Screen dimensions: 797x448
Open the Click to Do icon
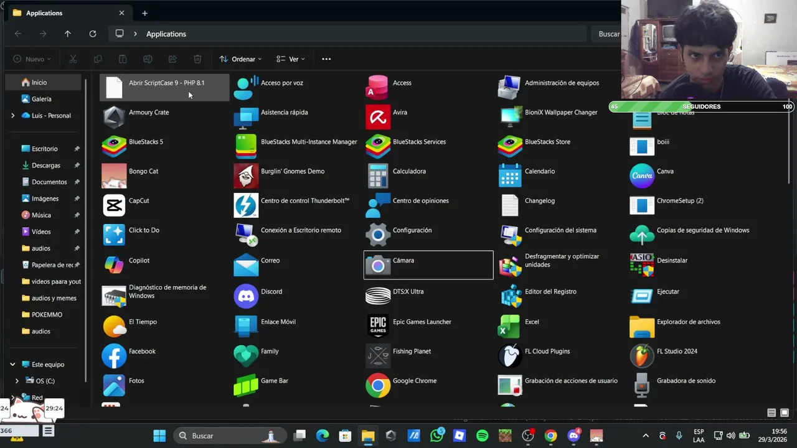pos(114,235)
